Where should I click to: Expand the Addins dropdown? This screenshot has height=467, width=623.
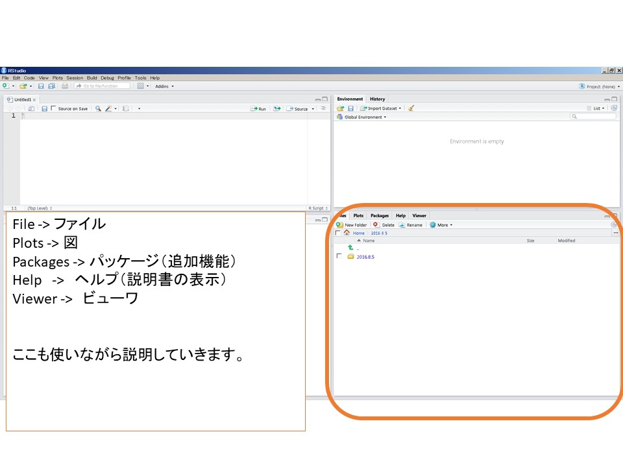click(164, 86)
